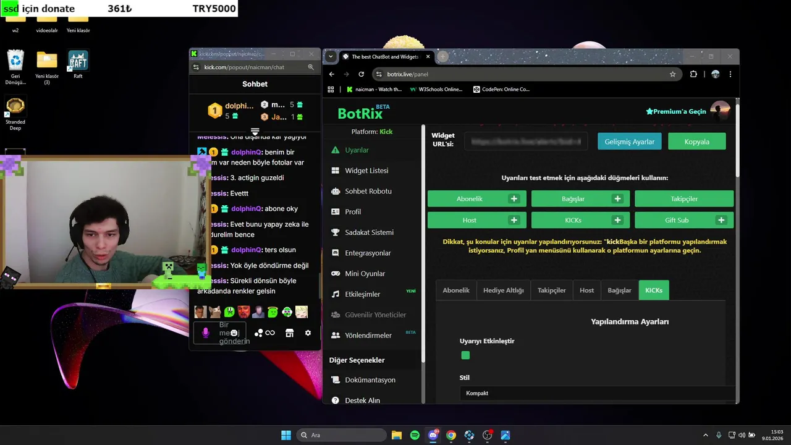The width and height of the screenshot is (791, 445).
Task: Show hidden system tray icons chevron
Action: pyautogui.click(x=706, y=435)
